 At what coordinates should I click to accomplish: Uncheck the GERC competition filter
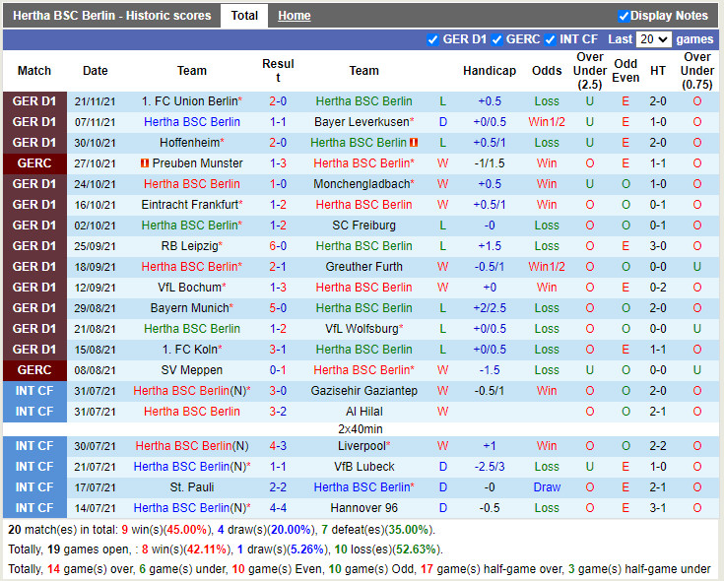pyautogui.click(x=496, y=39)
